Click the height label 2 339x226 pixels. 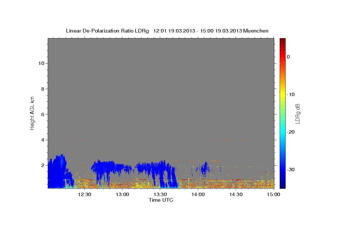tap(43, 165)
